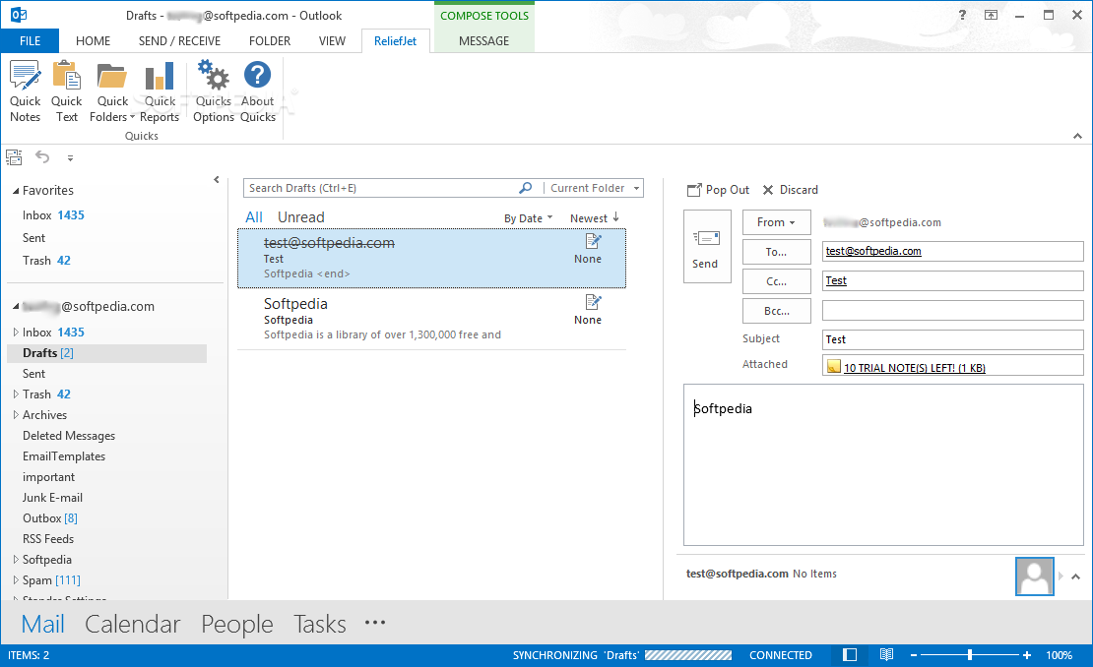Viewport: 1093px width, 667px height.
Task: Switch to Reading view status bar icon
Action: coord(886,654)
